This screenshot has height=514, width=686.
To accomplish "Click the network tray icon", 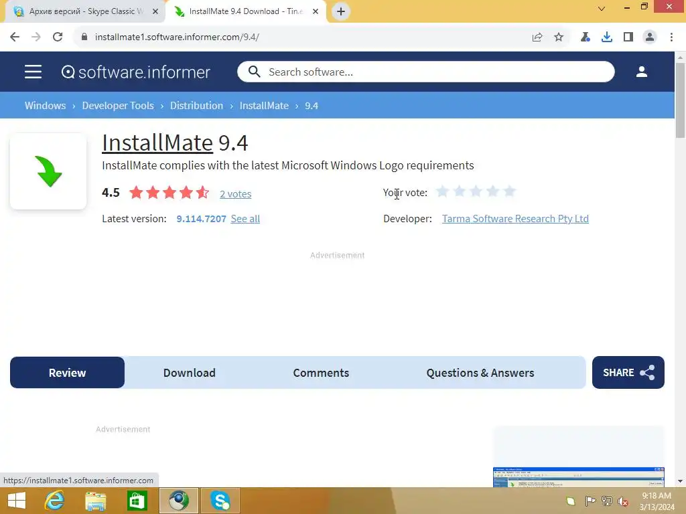I will pos(606,501).
